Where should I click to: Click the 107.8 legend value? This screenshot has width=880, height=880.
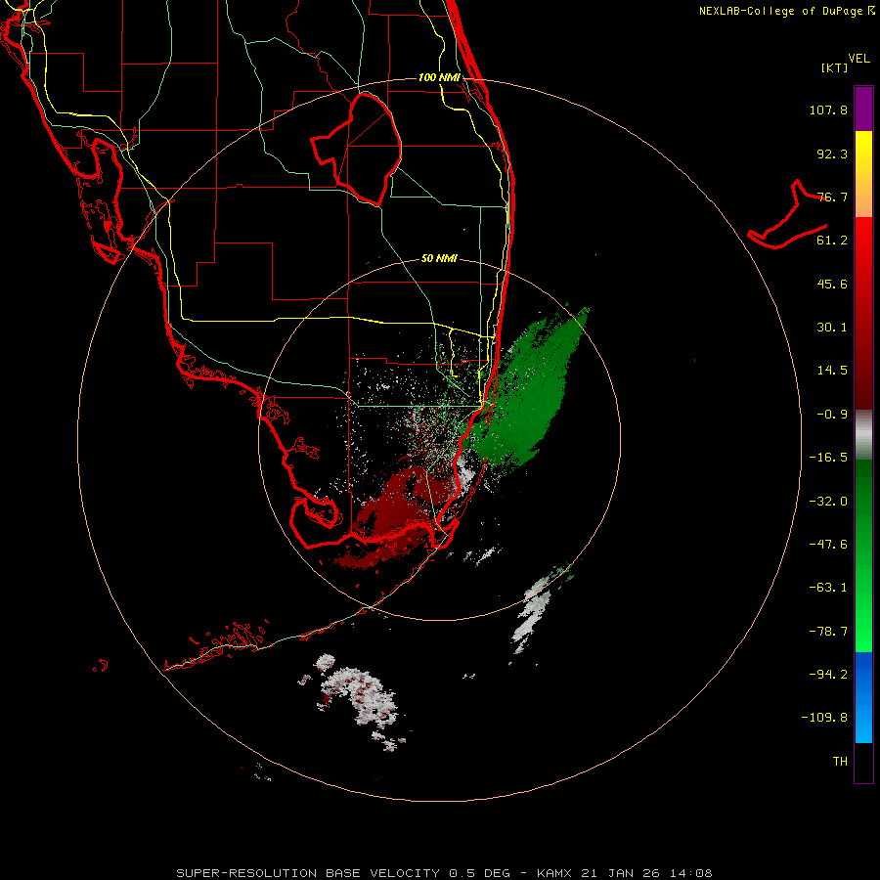[828, 110]
